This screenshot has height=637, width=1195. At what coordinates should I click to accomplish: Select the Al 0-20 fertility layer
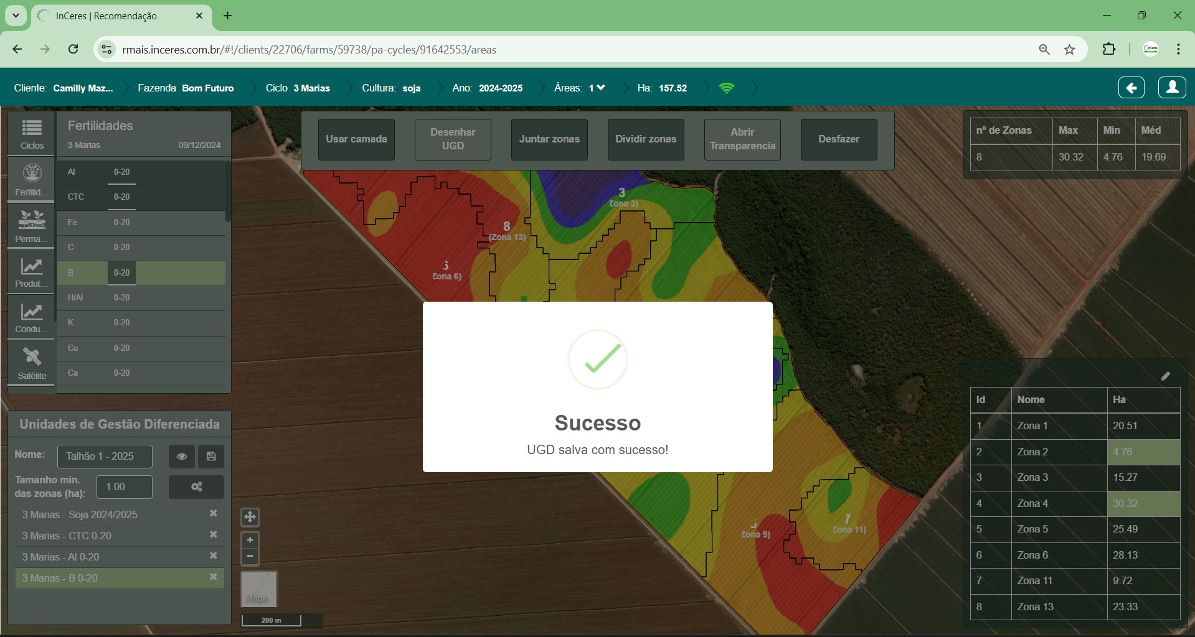[141, 172]
